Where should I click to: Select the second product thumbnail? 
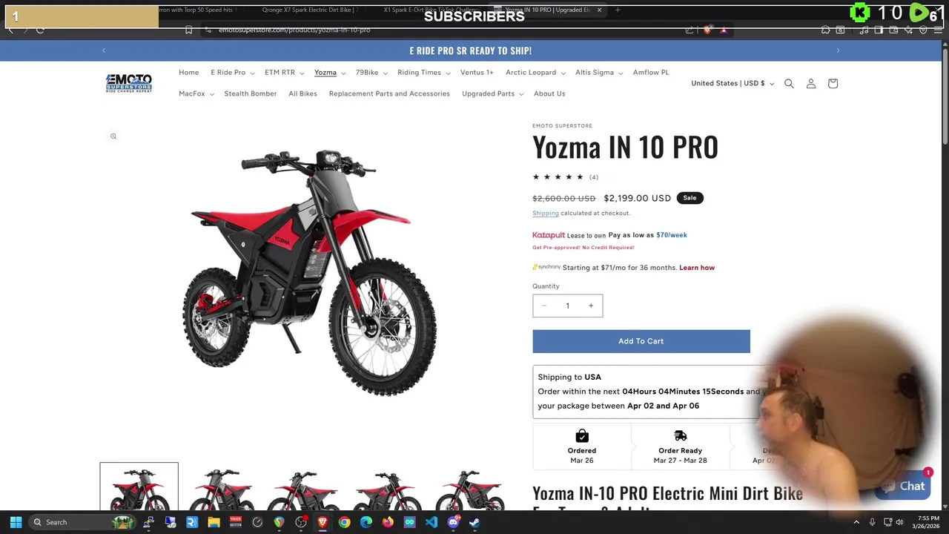coord(221,488)
